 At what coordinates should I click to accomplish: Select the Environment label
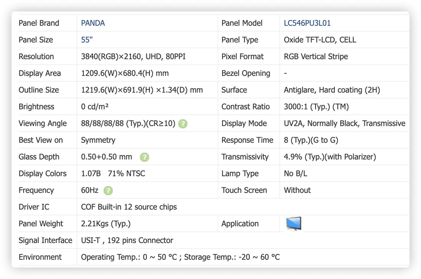[x=40, y=257]
